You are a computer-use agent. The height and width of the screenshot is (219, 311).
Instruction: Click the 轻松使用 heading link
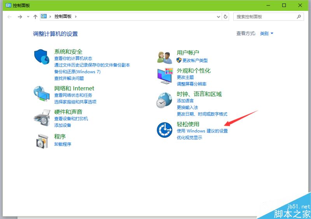(188, 124)
